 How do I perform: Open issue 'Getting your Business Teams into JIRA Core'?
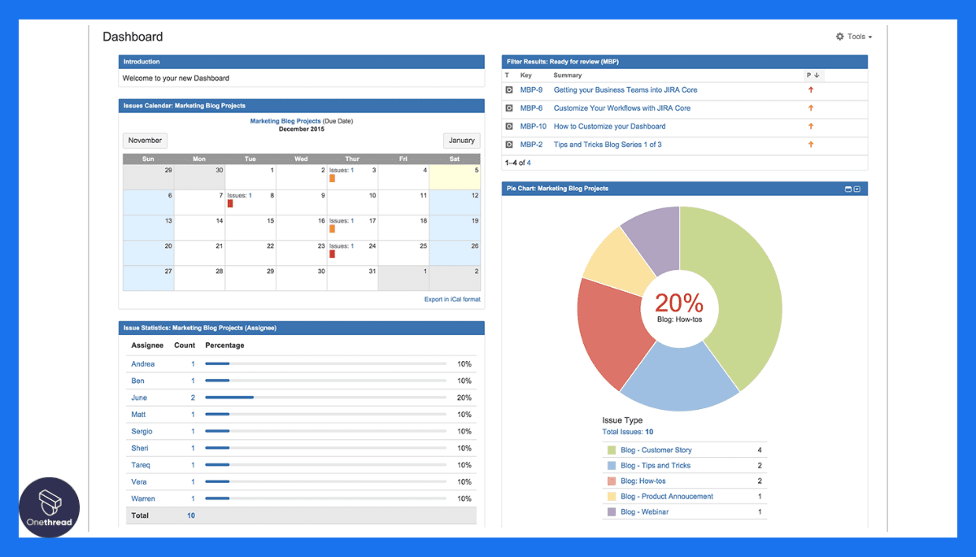coord(625,89)
